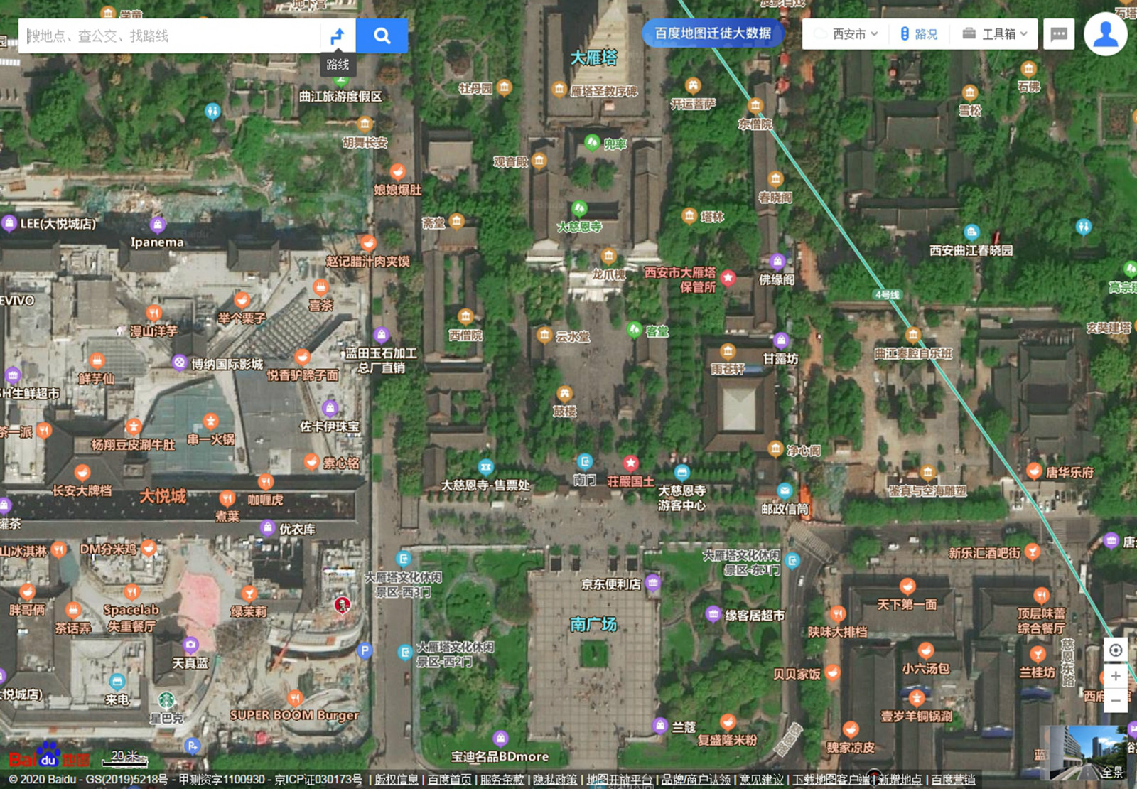This screenshot has width=1137, height=789.
Task: Open the user profile avatar
Action: click(1105, 34)
